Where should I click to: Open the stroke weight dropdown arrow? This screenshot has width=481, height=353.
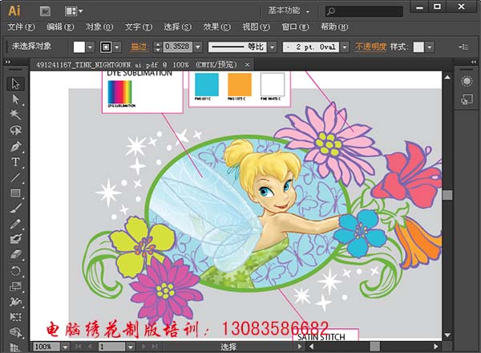pos(198,47)
